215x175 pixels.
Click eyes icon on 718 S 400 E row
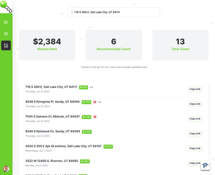click(91, 87)
